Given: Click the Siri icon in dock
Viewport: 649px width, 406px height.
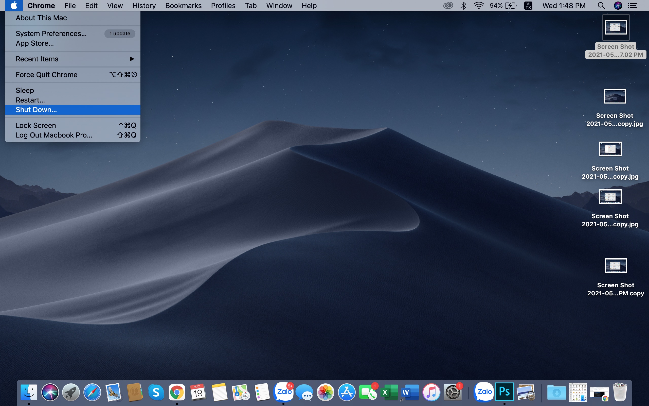Looking at the screenshot, I should (50, 393).
